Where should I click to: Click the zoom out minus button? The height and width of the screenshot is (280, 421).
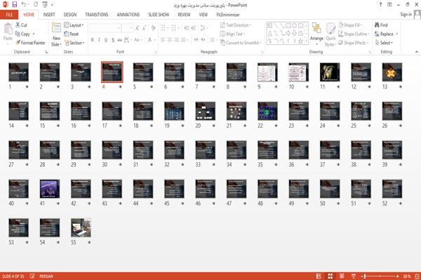coord(361,276)
